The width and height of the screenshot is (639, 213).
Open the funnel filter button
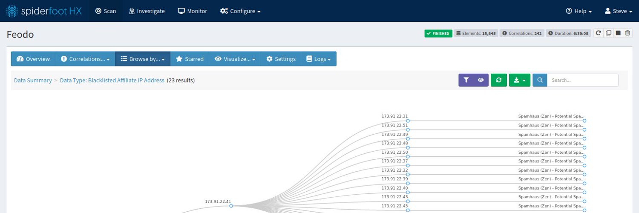click(x=466, y=80)
